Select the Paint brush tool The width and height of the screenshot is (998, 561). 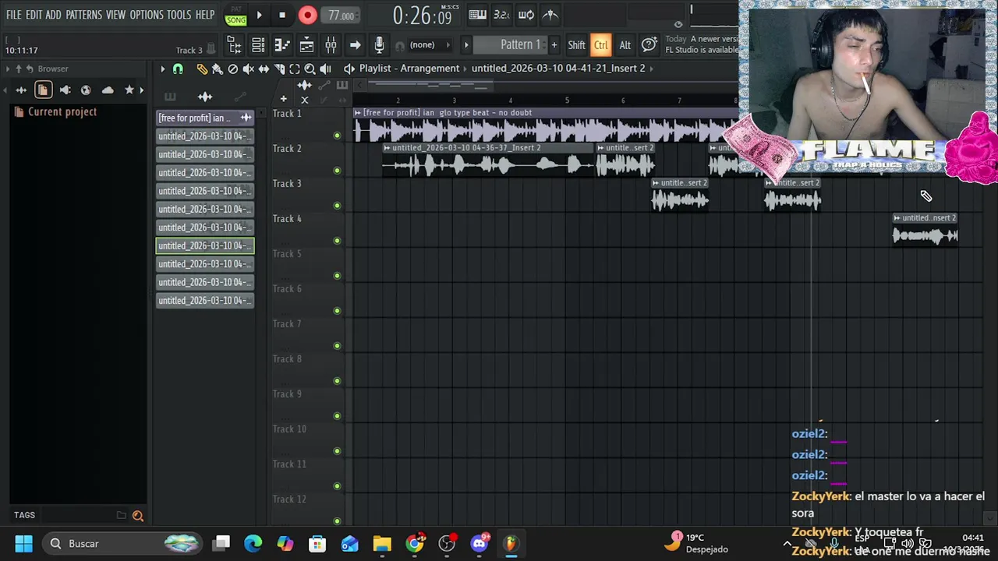(218, 69)
